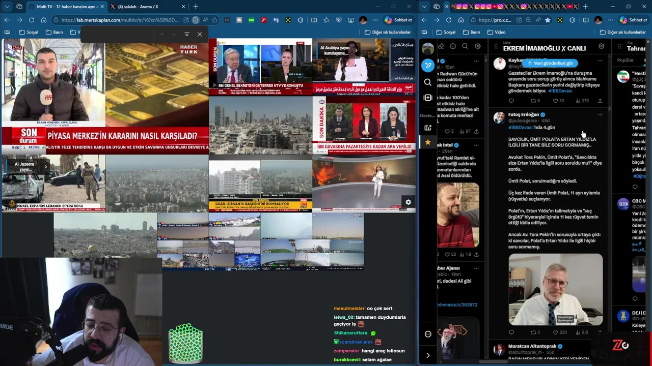Open the profile avatar in X Pro sidebar

coord(428,49)
